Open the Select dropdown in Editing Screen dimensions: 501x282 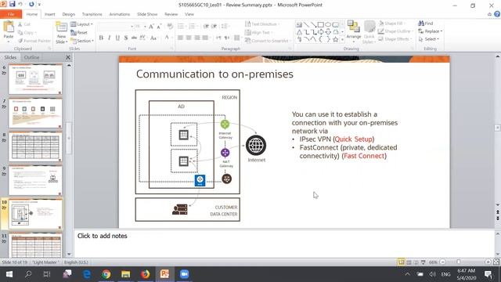430,39
